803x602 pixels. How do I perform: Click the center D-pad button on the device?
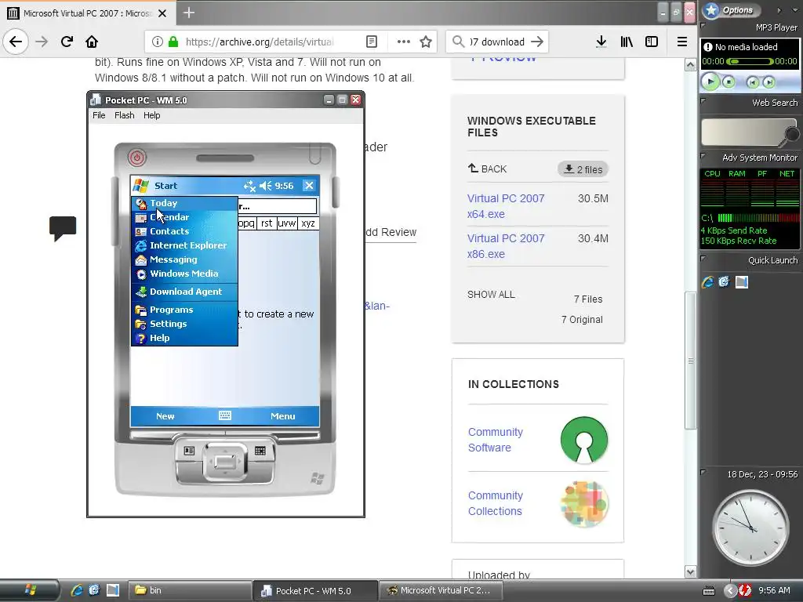225,462
